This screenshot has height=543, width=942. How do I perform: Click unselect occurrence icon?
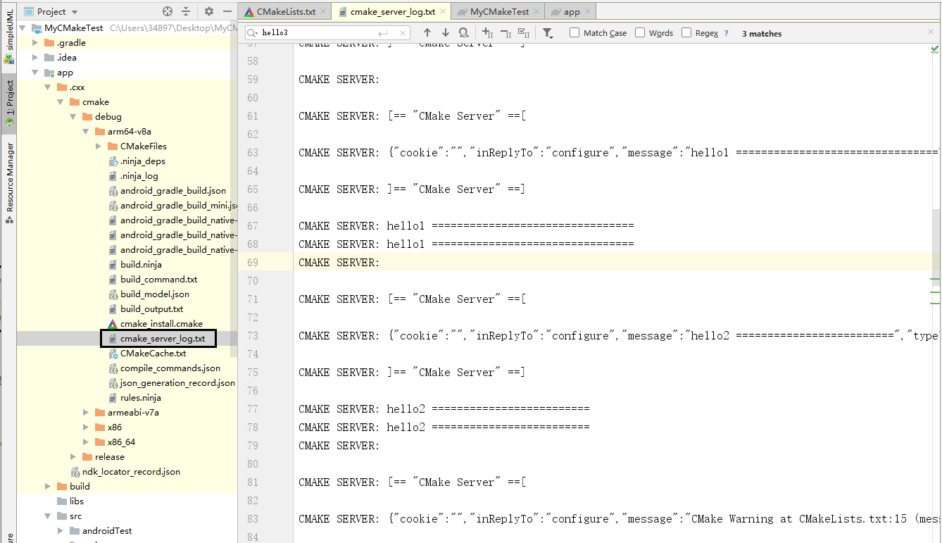(x=505, y=33)
